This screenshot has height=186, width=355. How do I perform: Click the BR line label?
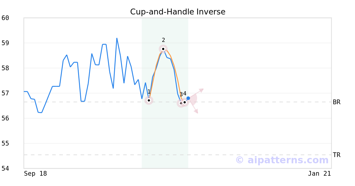(336, 102)
